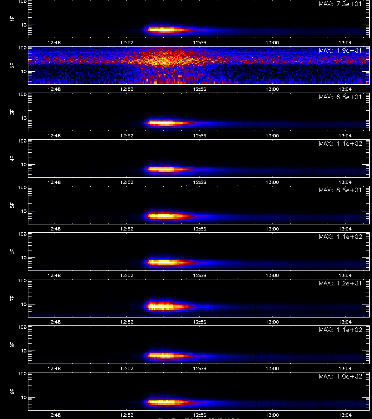Select the '6F' panel axis label
The image size is (372, 419).
pyautogui.click(x=12, y=251)
